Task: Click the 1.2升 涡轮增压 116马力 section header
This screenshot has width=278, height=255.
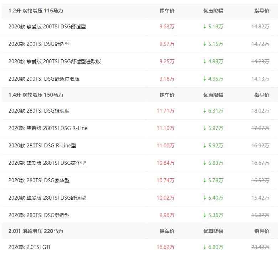Action: (x=36, y=11)
